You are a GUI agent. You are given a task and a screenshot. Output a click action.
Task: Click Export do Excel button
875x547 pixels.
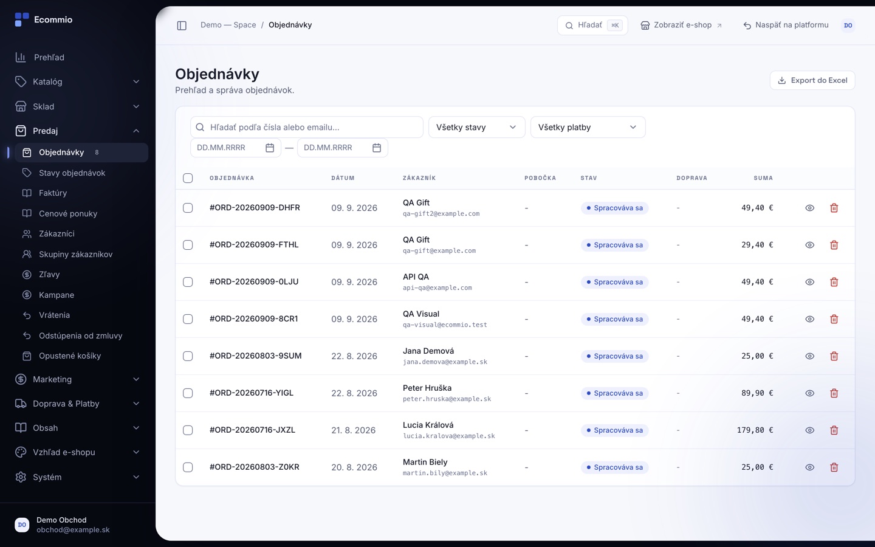pos(812,80)
